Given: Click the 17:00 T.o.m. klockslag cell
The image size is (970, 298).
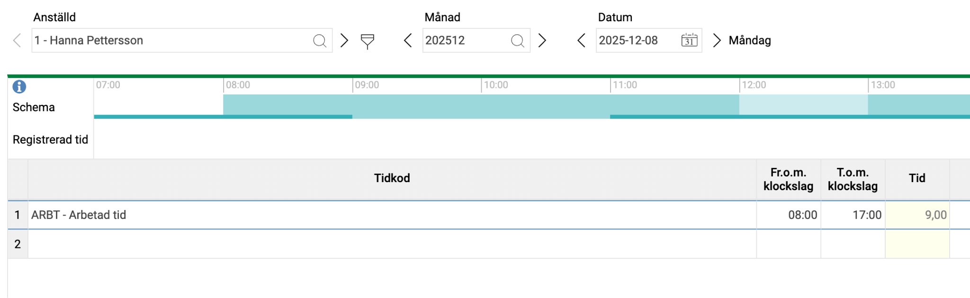Looking at the screenshot, I should pos(853,215).
